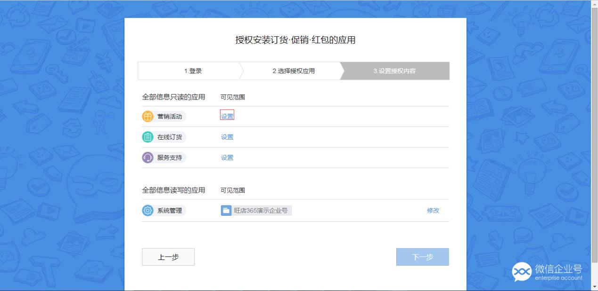Proceed with the 下一步 button
The height and width of the screenshot is (291, 598).
point(422,257)
